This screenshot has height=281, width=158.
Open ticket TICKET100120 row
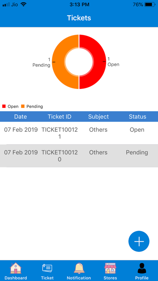click(79, 156)
